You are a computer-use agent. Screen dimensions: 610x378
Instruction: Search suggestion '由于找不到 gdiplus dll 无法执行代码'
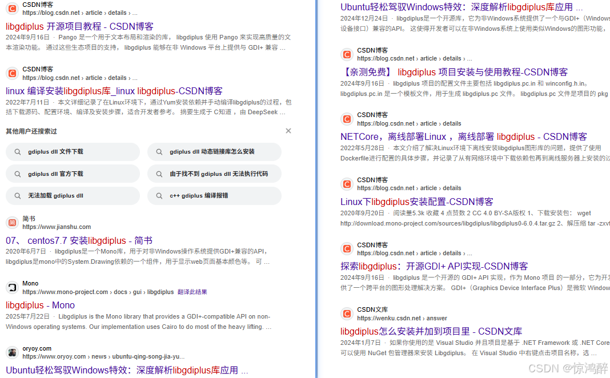tap(214, 174)
